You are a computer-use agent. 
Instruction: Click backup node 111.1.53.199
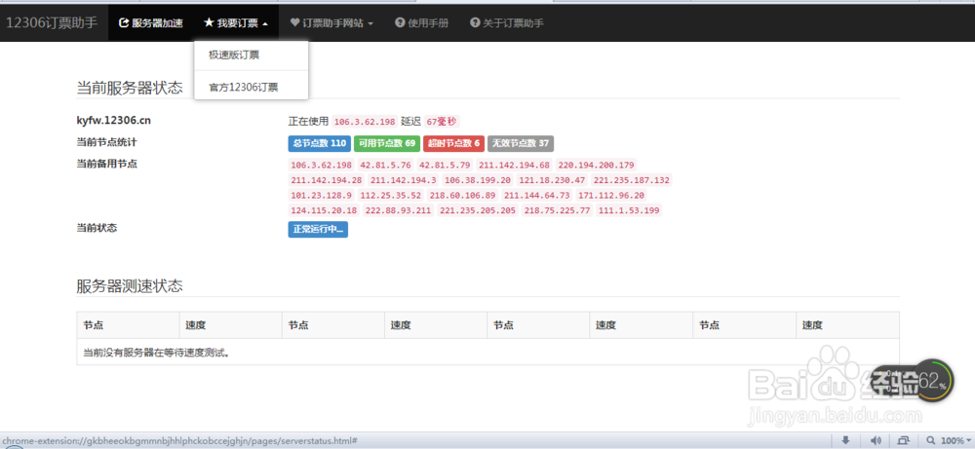click(629, 210)
